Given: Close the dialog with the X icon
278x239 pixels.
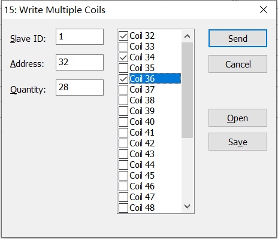Looking at the screenshot, I should [x=264, y=10].
